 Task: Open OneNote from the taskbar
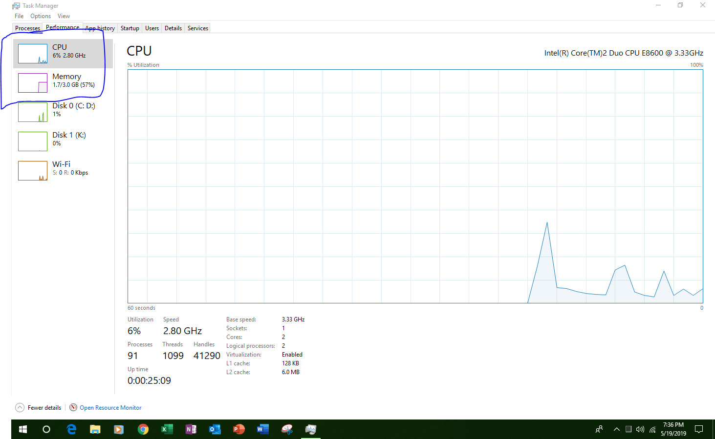click(191, 429)
